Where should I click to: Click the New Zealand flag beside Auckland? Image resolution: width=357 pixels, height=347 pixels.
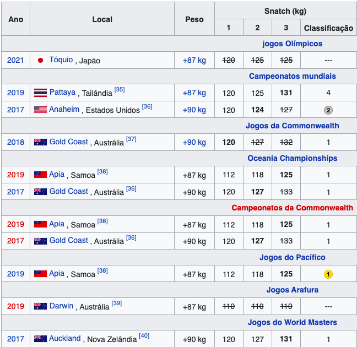[40, 339]
